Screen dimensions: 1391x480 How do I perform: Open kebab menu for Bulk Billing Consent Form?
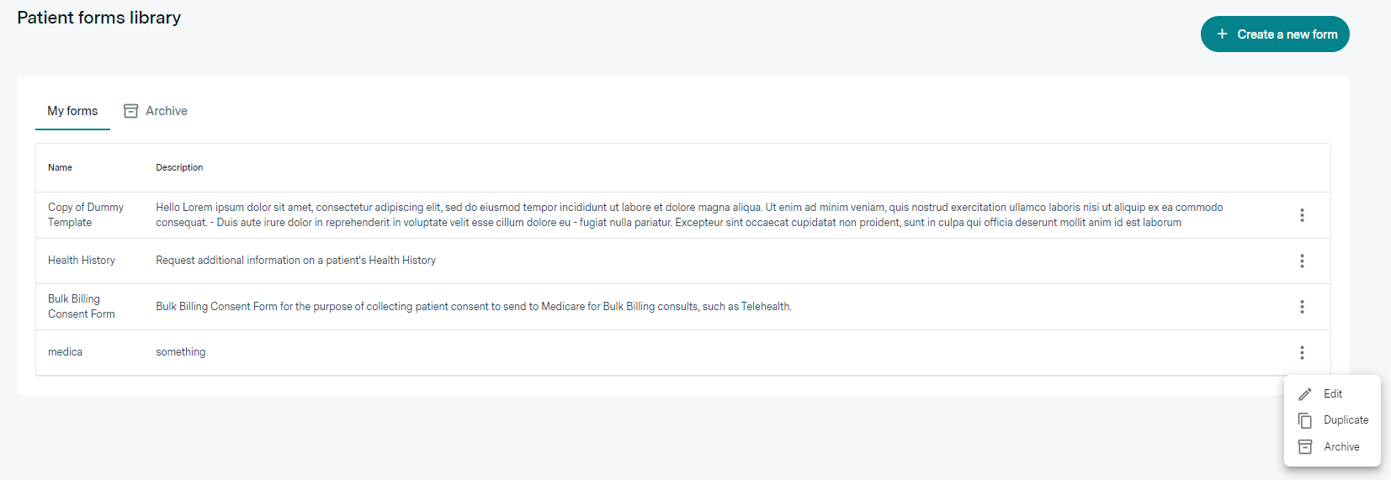click(x=1302, y=307)
